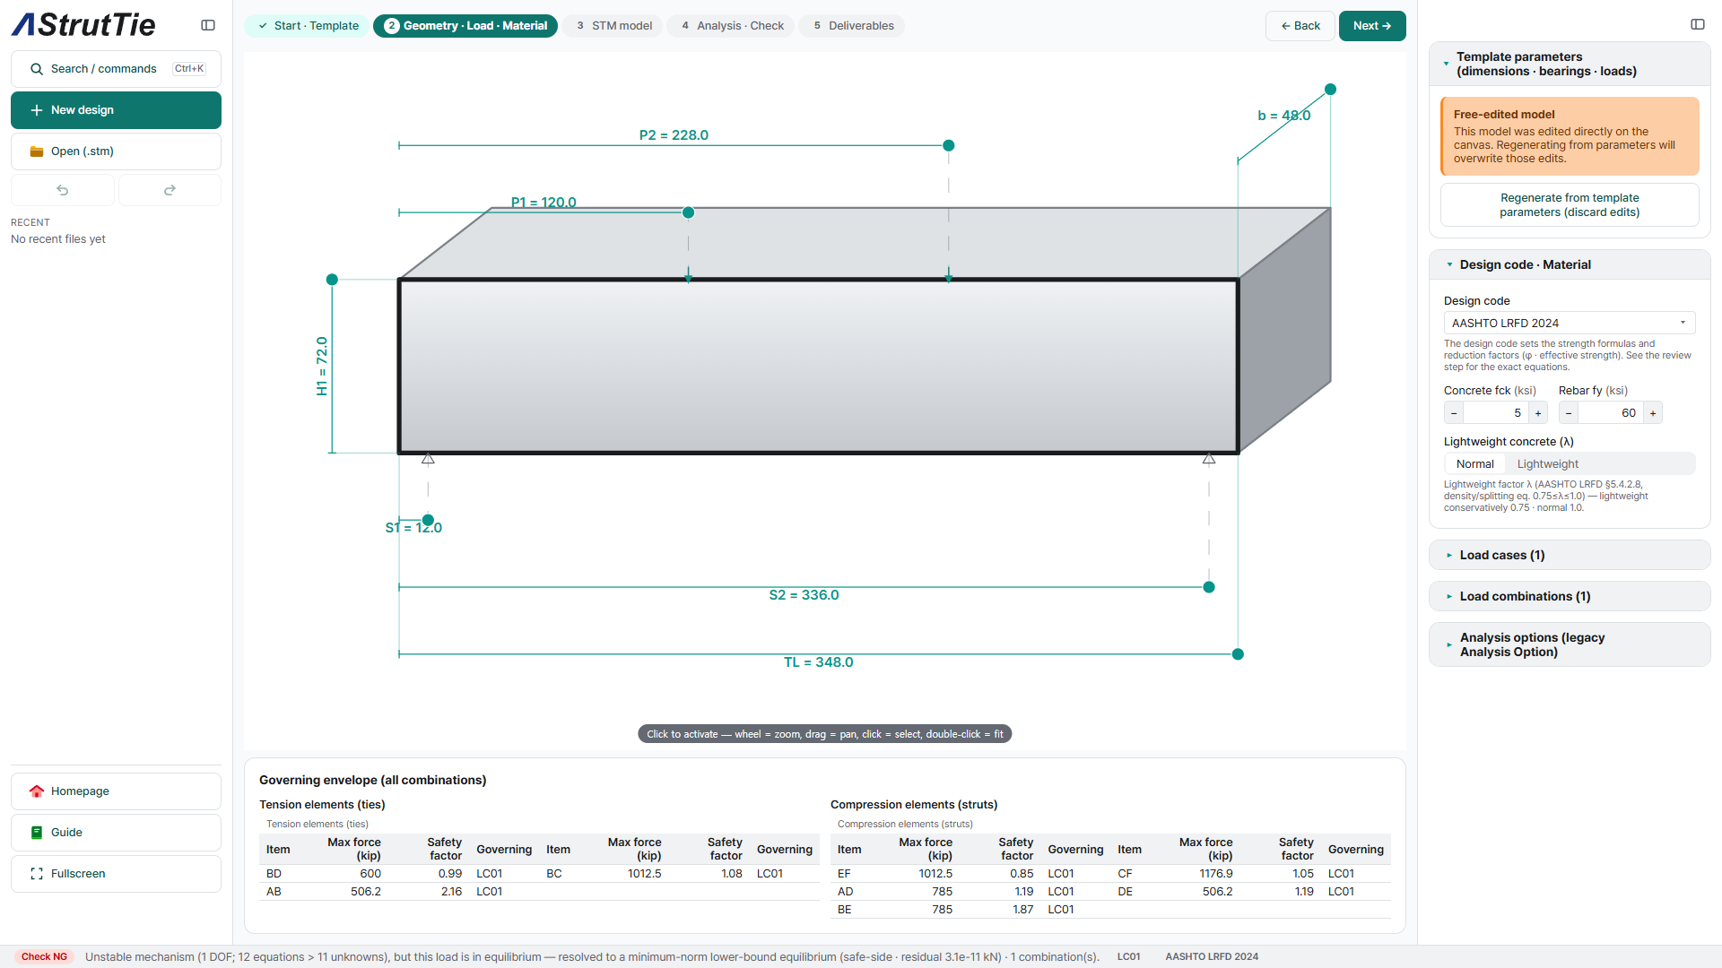This screenshot has height=968, width=1722.
Task: Go to Homepage
Action: [116, 791]
